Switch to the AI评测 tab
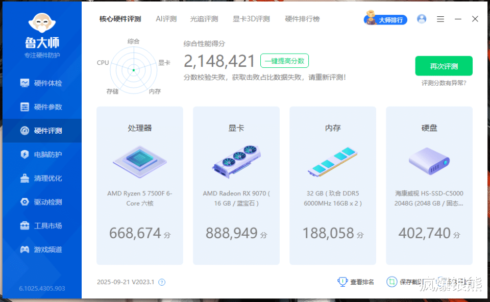The image size is (490, 302). tap(166, 19)
